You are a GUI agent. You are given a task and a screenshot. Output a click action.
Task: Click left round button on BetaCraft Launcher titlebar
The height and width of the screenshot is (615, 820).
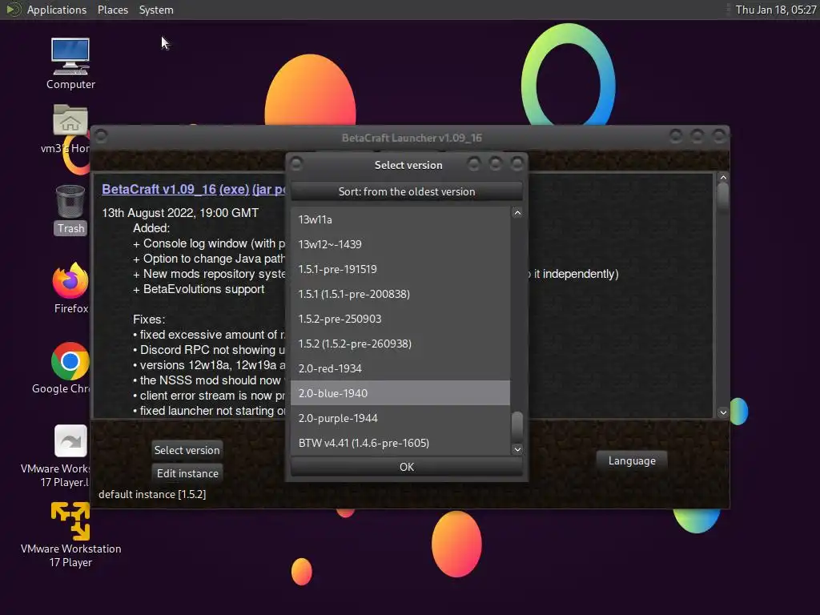[102, 136]
